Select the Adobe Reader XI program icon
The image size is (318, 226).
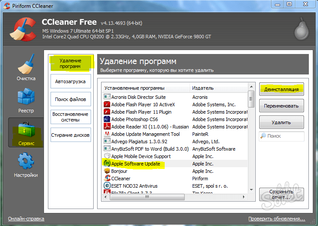coord(107,126)
